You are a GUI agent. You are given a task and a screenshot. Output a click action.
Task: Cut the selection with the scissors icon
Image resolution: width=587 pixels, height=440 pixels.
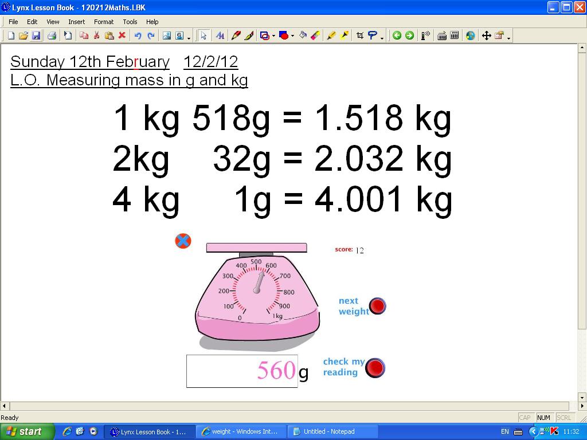96,36
